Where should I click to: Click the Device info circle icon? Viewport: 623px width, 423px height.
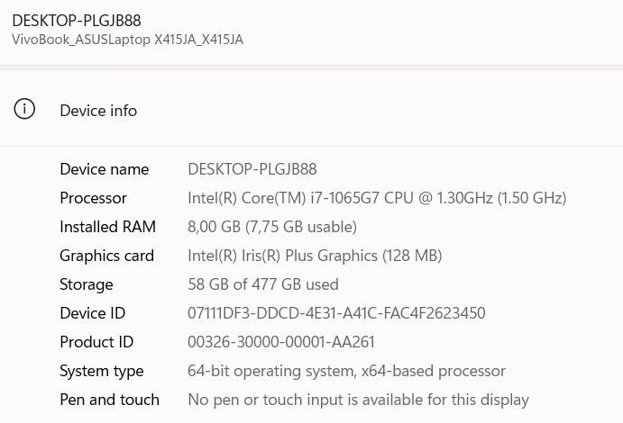point(24,109)
